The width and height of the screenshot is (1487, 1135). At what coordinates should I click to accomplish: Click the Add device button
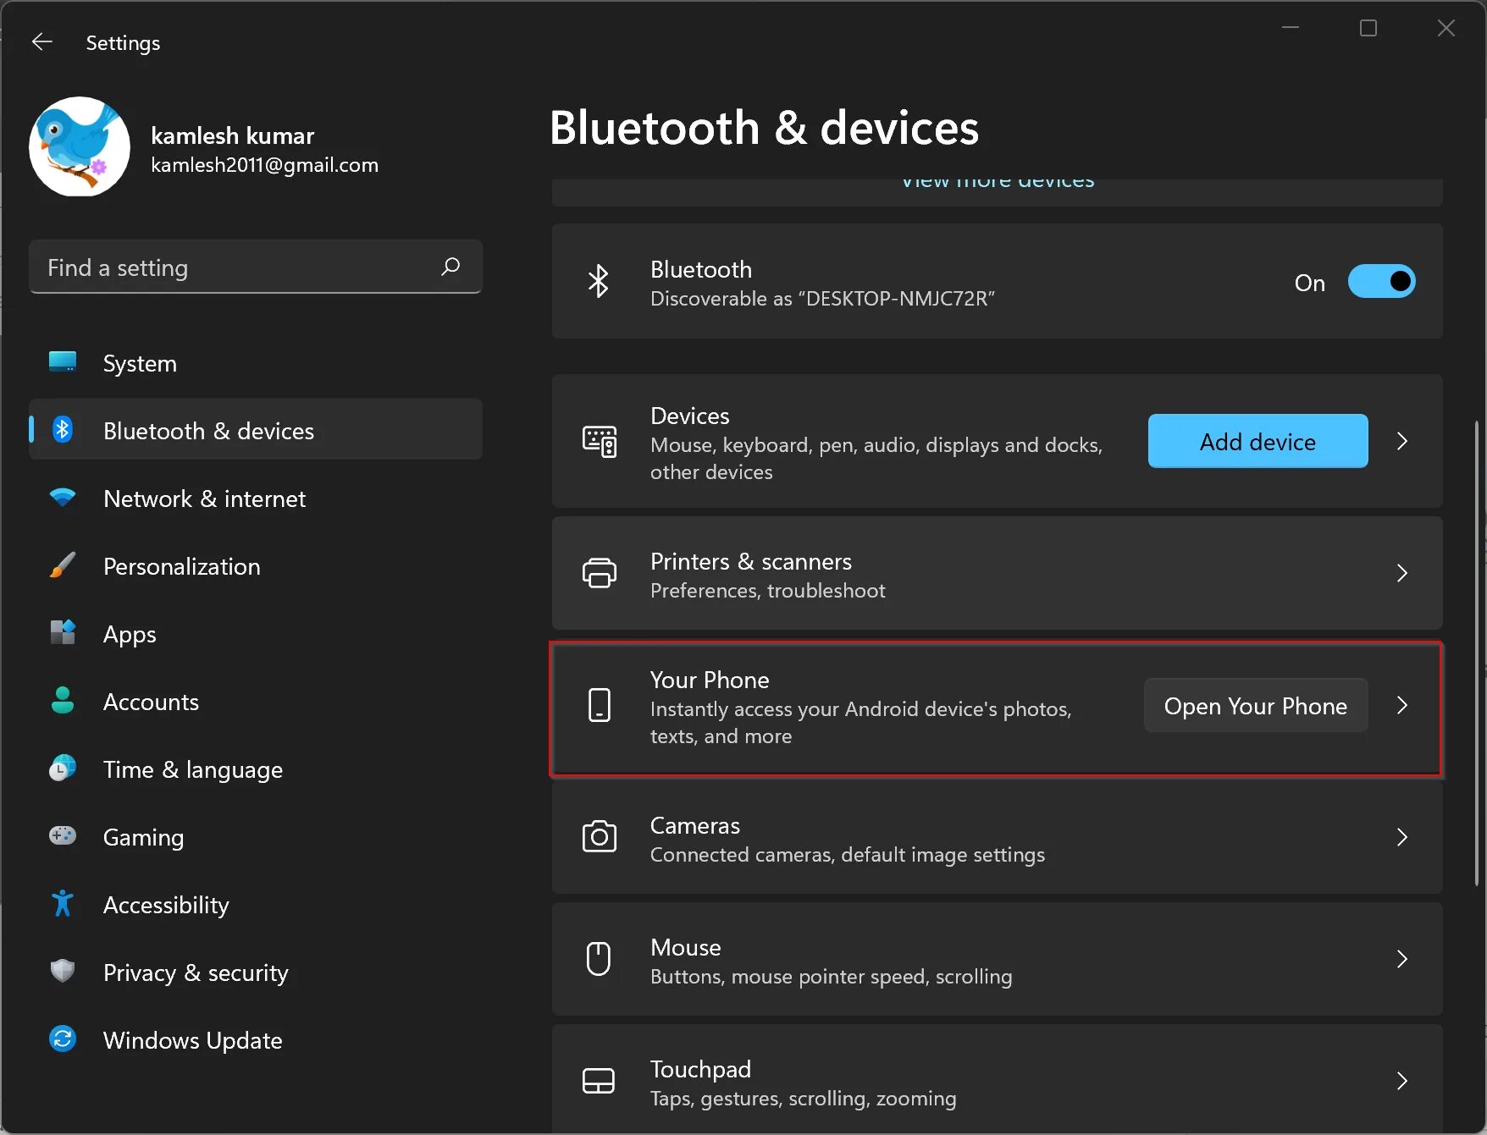click(1257, 441)
